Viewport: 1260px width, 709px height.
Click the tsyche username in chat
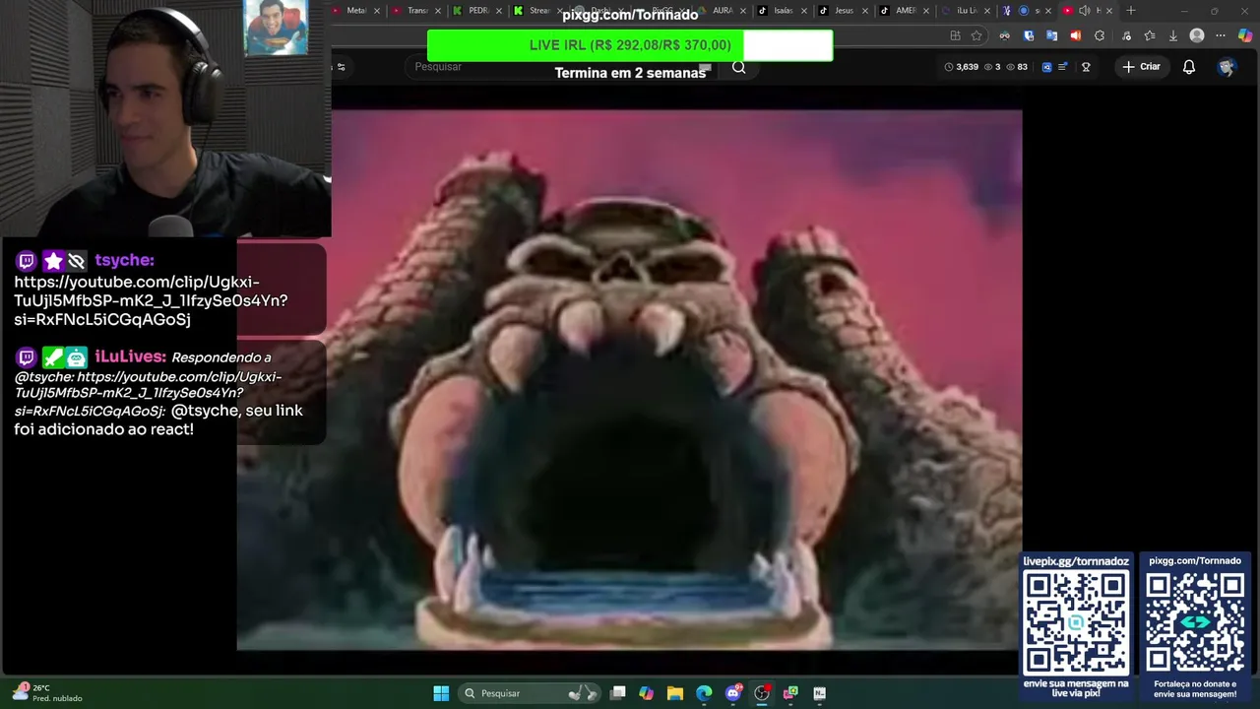click(x=124, y=260)
